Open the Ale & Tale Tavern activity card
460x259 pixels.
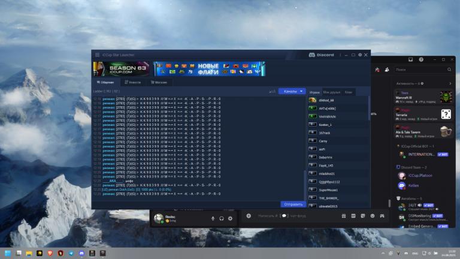coord(423,131)
